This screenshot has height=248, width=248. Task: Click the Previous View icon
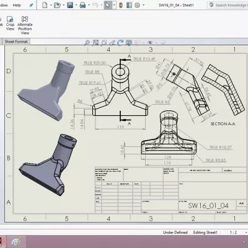[x=104, y=43]
